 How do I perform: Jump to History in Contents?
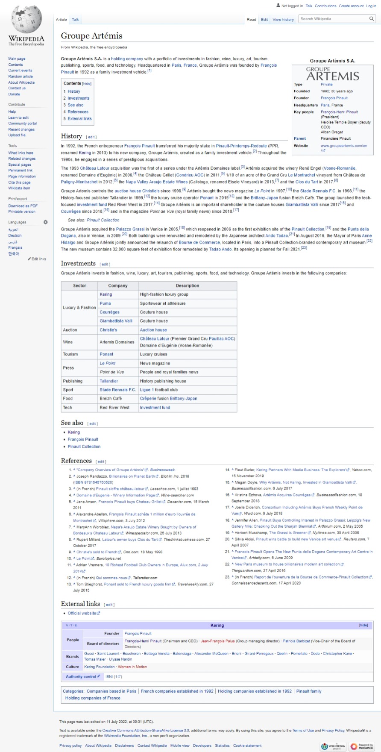coord(73,91)
